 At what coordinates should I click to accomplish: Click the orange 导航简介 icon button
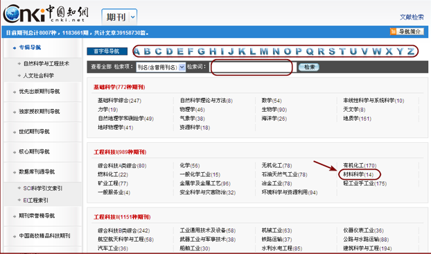click(x=407, y=32)
